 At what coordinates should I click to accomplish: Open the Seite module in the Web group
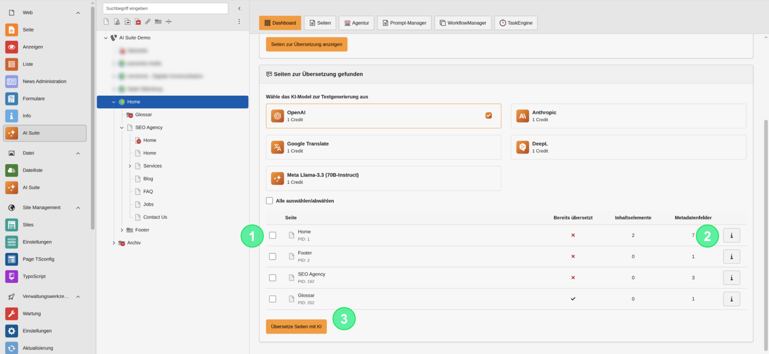[45, 30]
